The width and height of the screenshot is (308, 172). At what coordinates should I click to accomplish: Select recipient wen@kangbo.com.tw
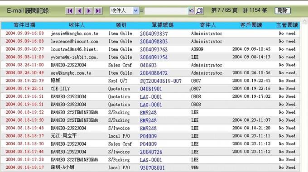71,73
